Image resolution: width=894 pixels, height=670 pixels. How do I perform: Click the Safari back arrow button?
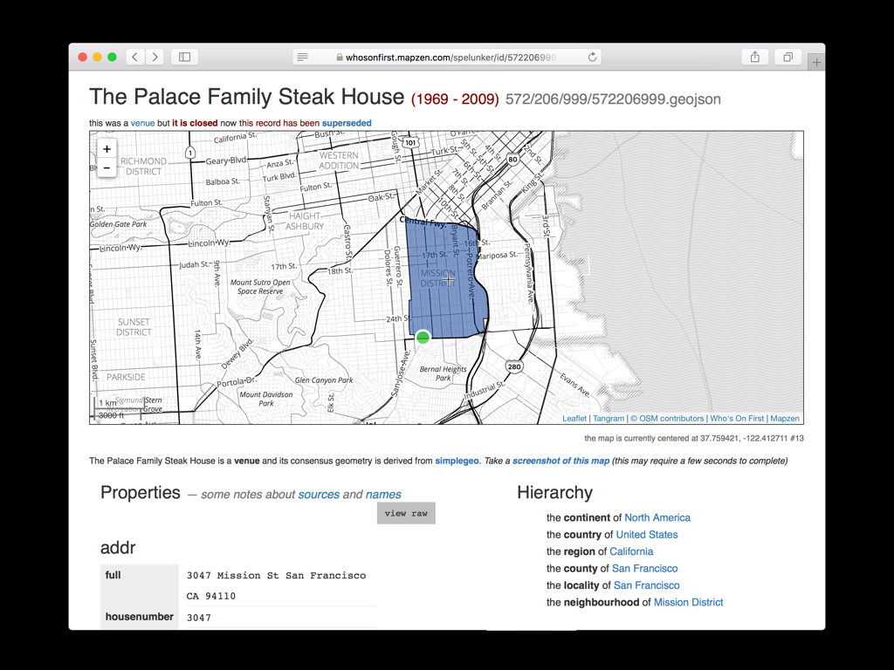[x=135, y=57]
